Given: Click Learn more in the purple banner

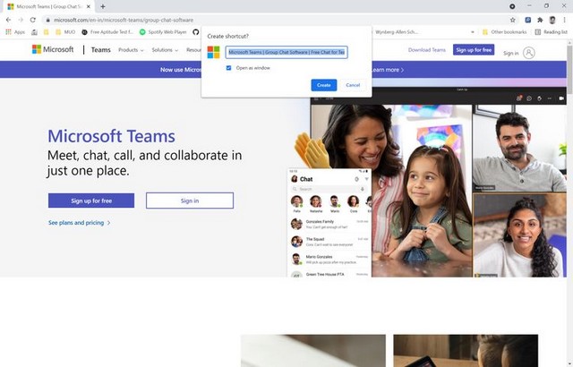Looking at the screenshot, I should click(x=388, y=70).
